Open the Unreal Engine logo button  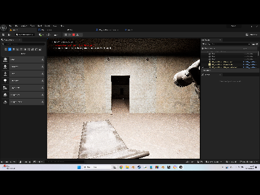pos(4,28)
